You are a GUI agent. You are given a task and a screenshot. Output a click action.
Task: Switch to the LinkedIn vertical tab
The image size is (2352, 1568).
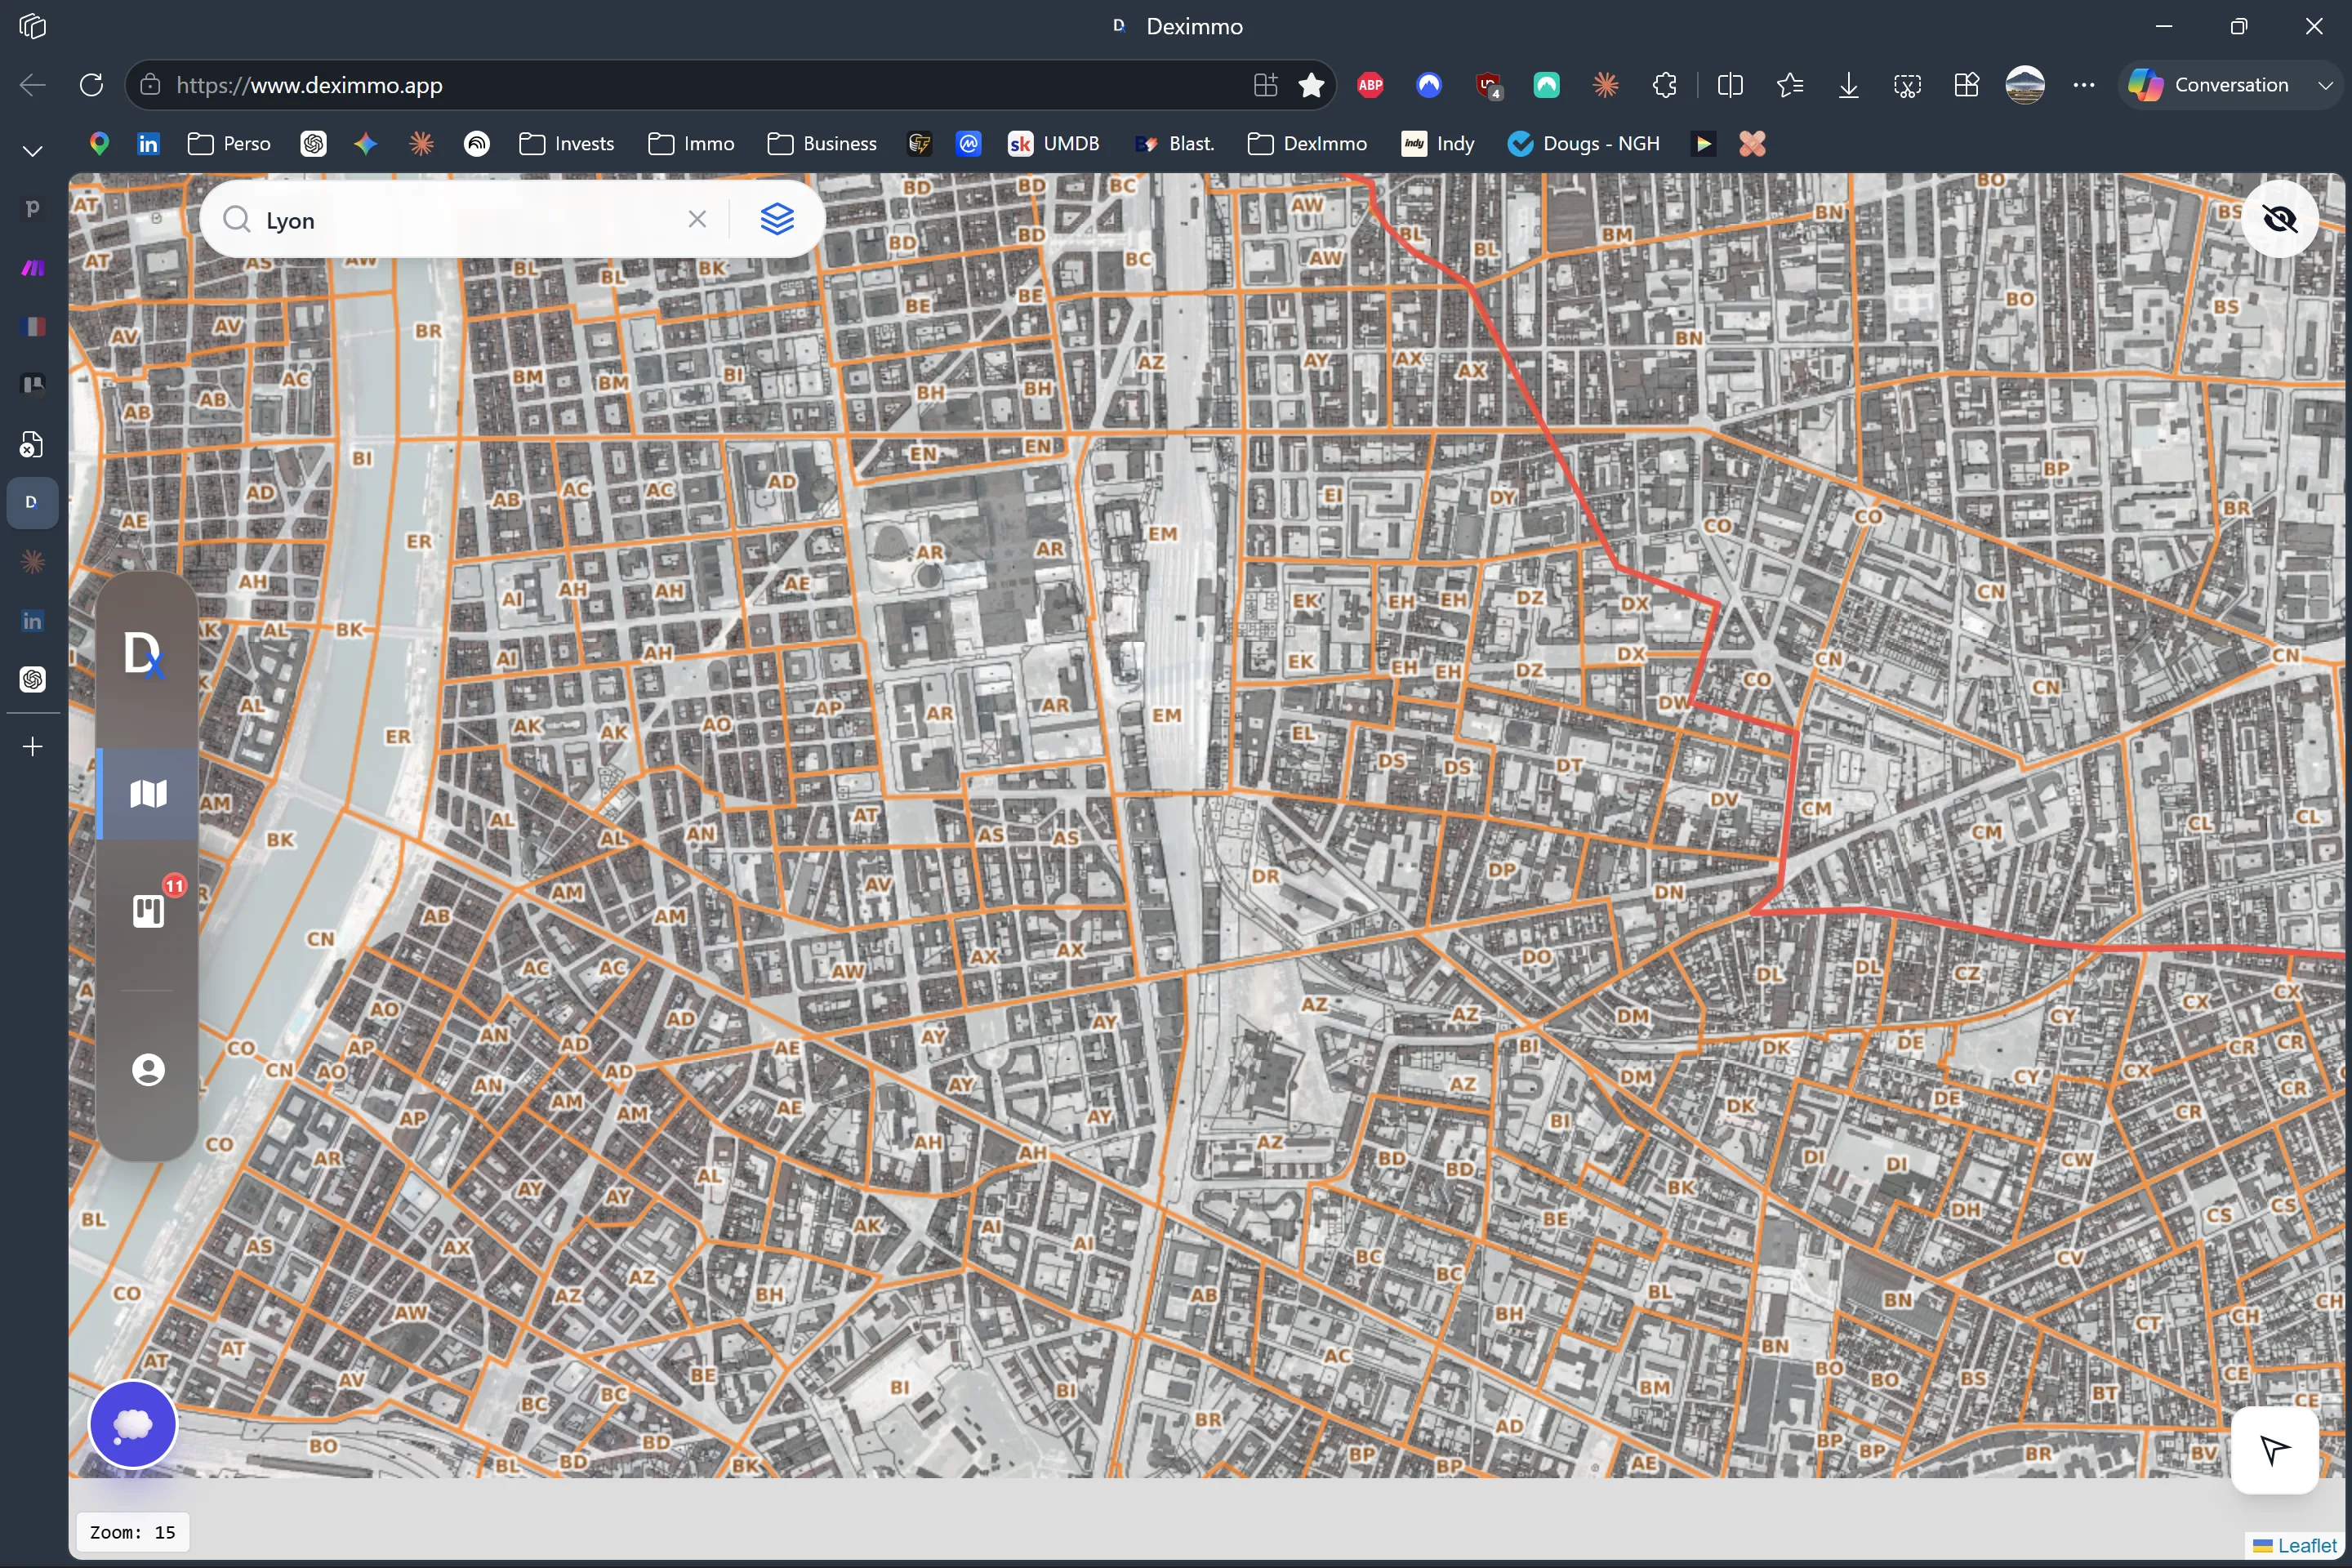pyautogui.click(x=32, y=621)
